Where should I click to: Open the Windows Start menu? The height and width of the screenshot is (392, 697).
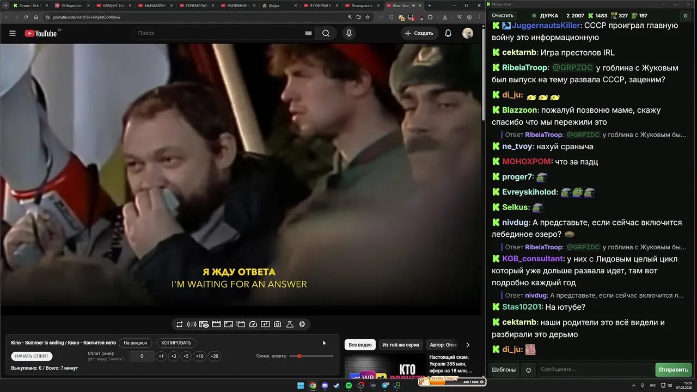pos(301,385)
